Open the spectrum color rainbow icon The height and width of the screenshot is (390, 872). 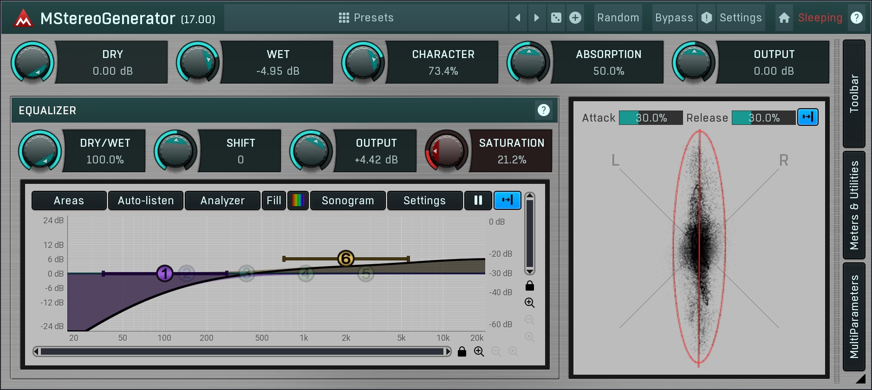pos(298,201)
